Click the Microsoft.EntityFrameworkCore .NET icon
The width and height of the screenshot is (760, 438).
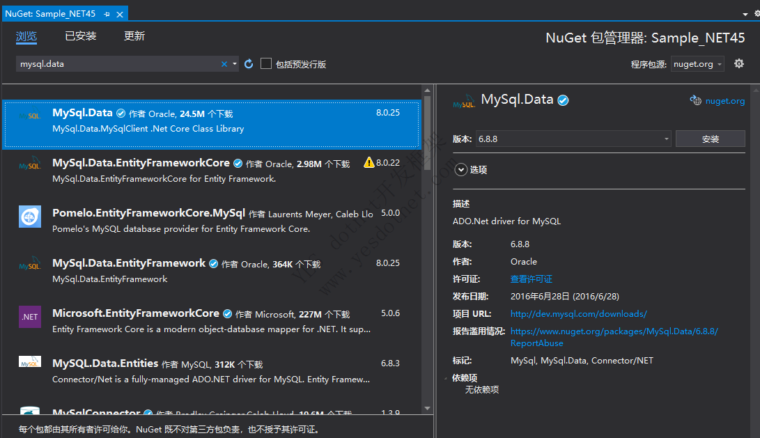tap(29, 316)
